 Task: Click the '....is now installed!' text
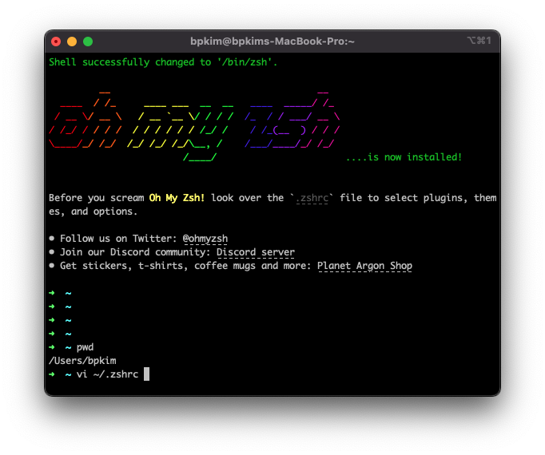pos(404,157)
